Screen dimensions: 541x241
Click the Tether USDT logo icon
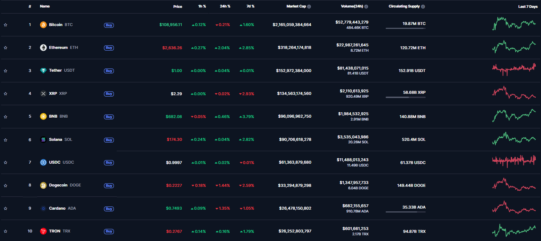point(43,71)
